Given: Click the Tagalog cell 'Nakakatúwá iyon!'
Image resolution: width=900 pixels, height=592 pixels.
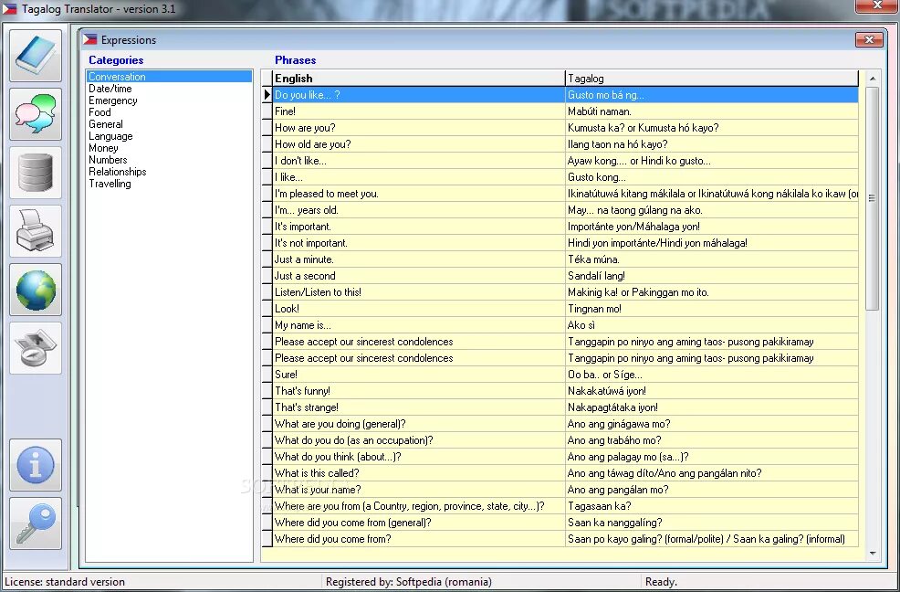Looking at the screenshot, I should 712,391.
